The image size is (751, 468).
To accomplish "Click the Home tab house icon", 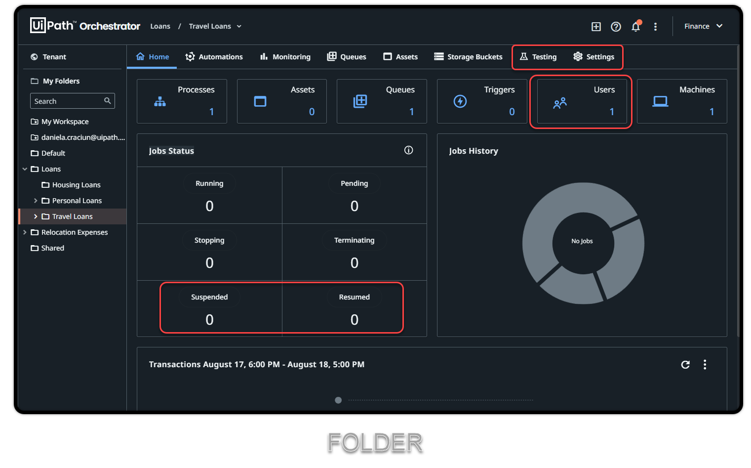I will click(140, 56).
